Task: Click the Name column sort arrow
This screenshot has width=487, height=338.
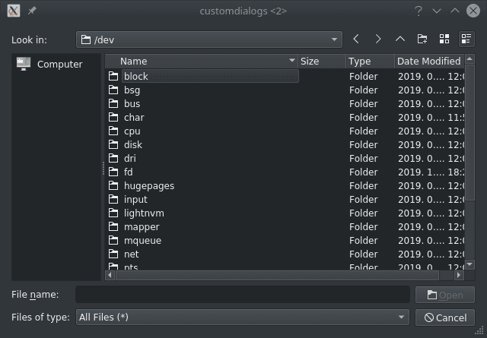Action: [292, 61]
